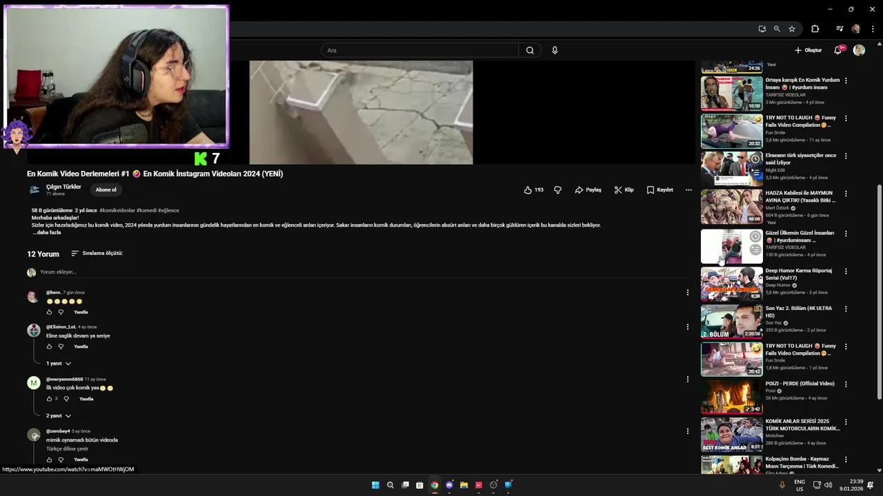Open Oluştur create menu
The width and height of the screenshot is (883, 496).
click(x=808, y=50)
